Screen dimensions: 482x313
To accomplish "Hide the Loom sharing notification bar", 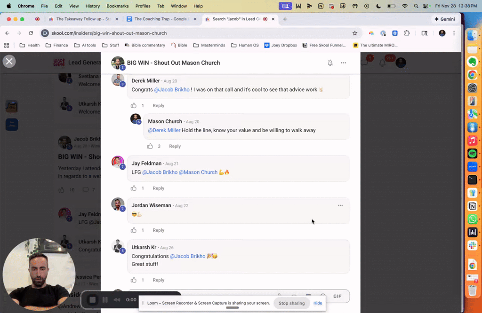I will coord(318,303).
